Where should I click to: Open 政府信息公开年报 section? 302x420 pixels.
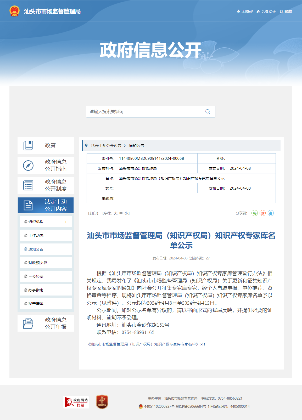click(x=46, y=323)
